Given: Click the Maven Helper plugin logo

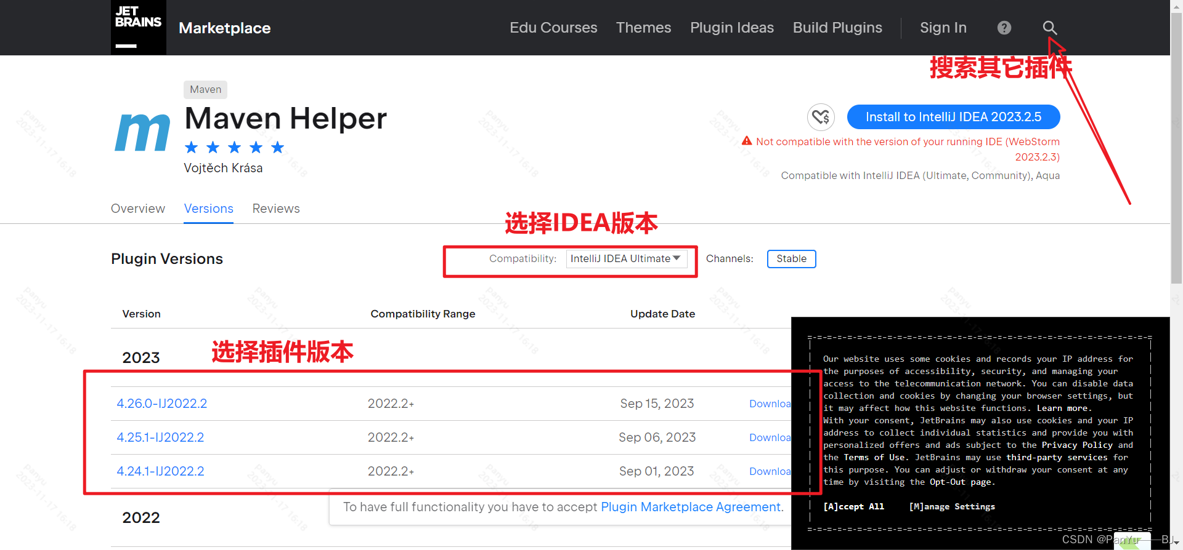Looking at the screenshot, I should pos(142,132).
